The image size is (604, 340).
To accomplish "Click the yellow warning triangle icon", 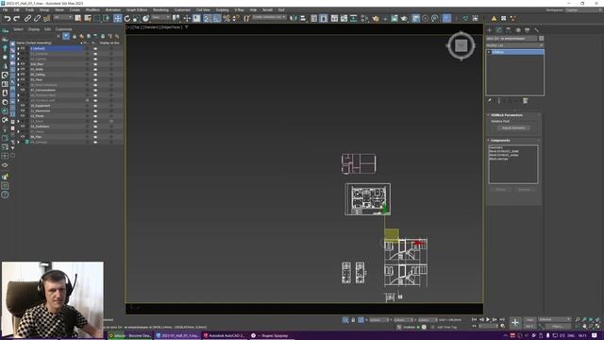I will coord(494,18).
